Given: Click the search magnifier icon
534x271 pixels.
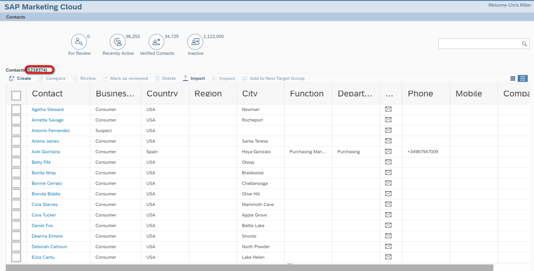Looking at the screenshot, I should (x=525, y=44).
